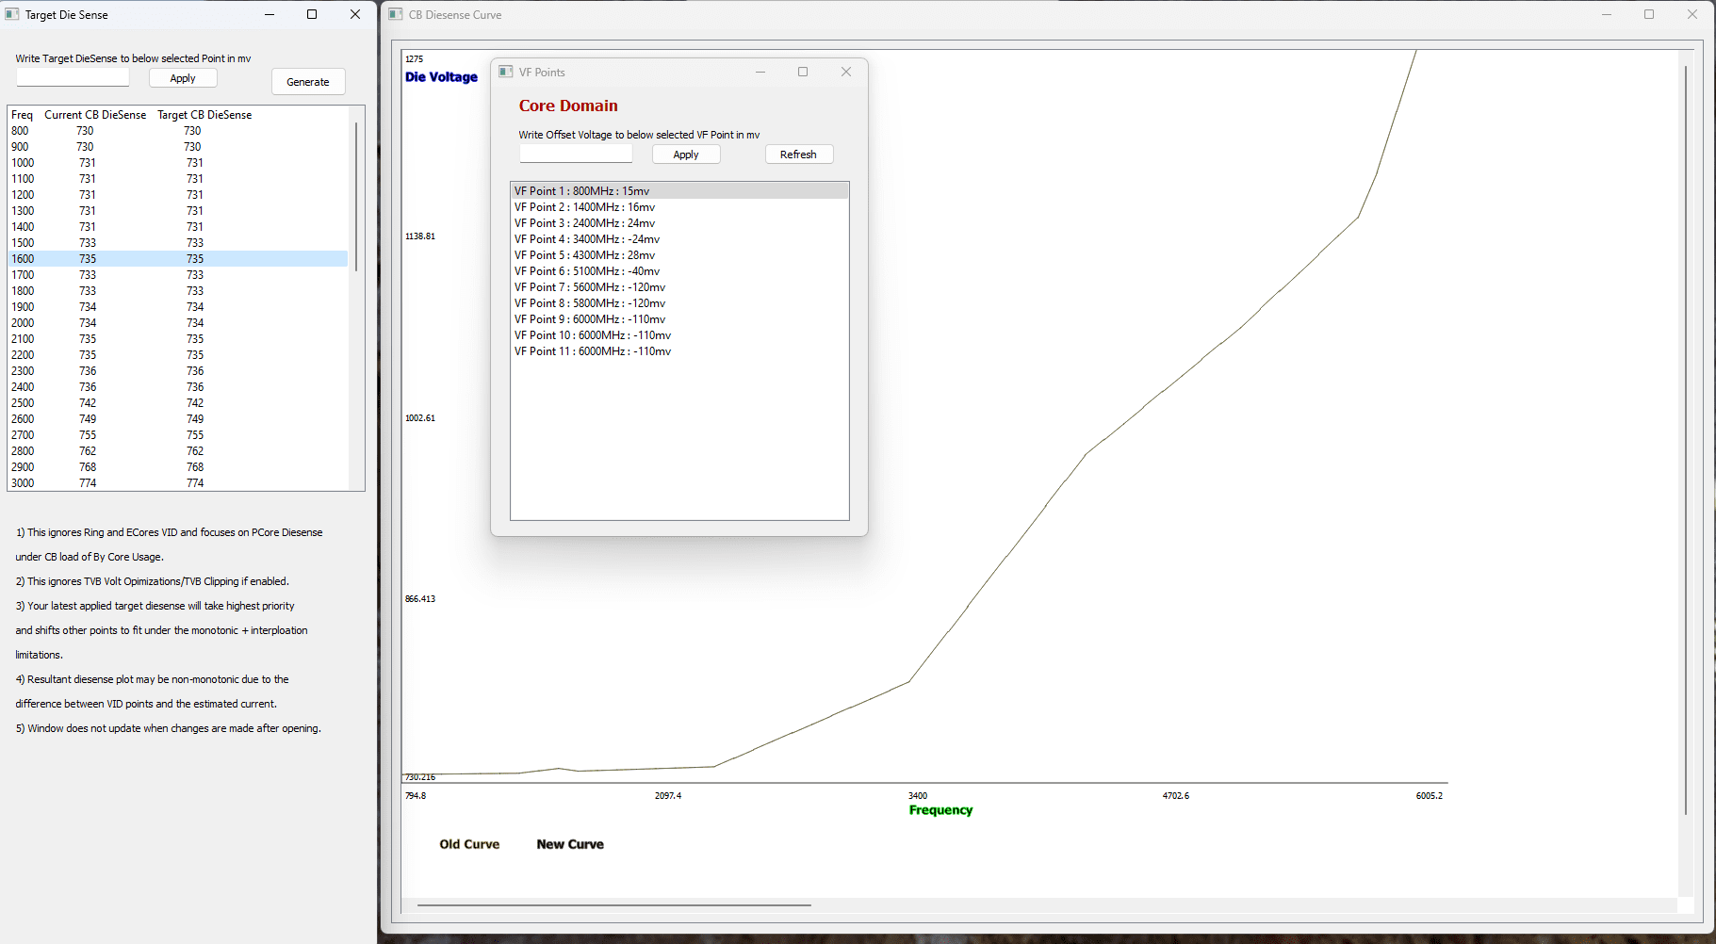Image resolution: width=1716 pixels, height=944 pixels.
Task: Focus the Offset Voltage input field
Action: click(576, 155)
